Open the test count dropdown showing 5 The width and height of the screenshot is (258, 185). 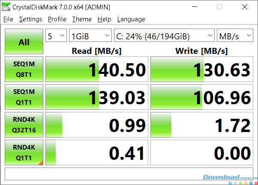pyautogui.click(x=56, y=35)
